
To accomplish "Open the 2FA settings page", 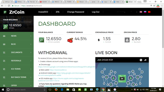I will coord(57,12).
